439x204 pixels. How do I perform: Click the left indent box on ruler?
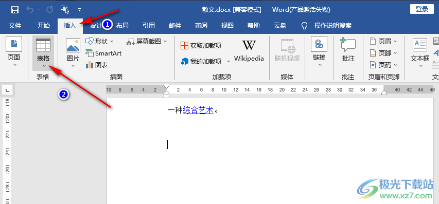[167, 96]
